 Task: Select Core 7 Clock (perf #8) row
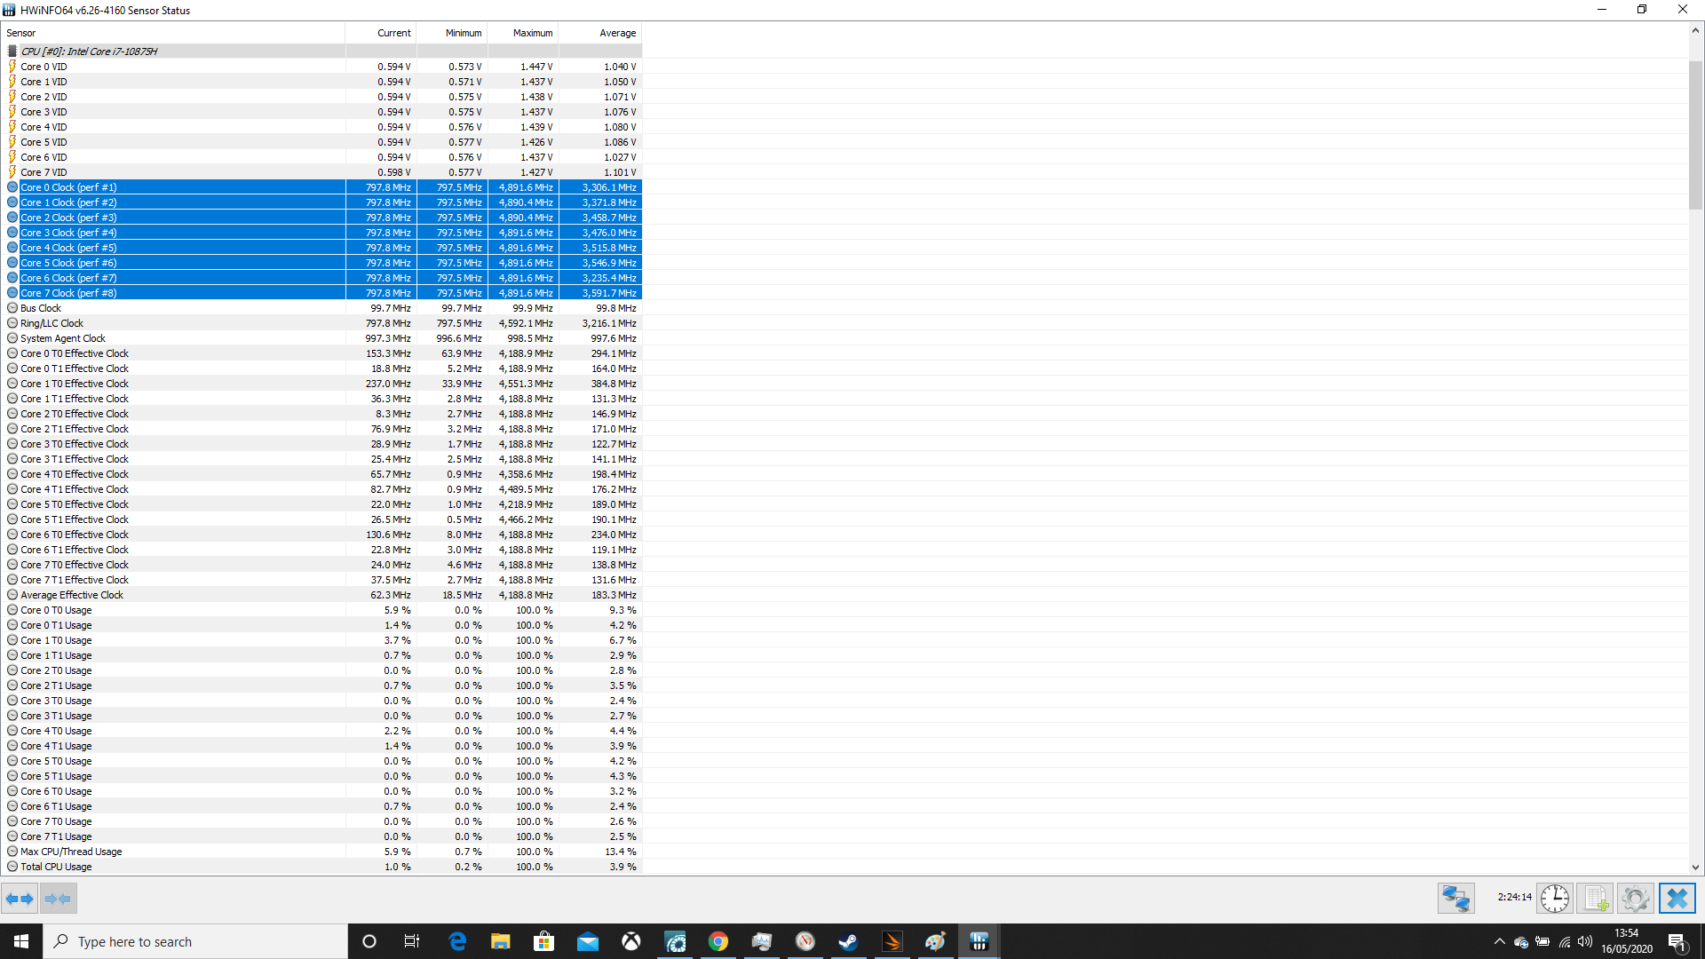click(321, 293)
